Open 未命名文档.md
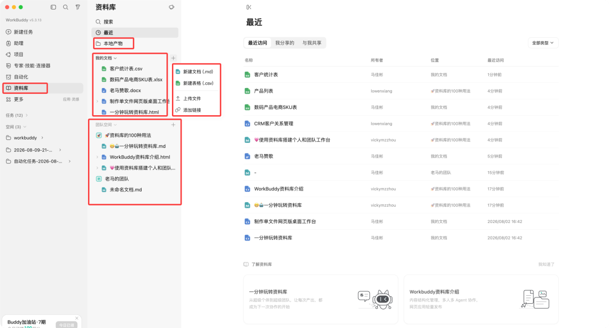Viewport: 609px width, 328px height. point(125,190)
